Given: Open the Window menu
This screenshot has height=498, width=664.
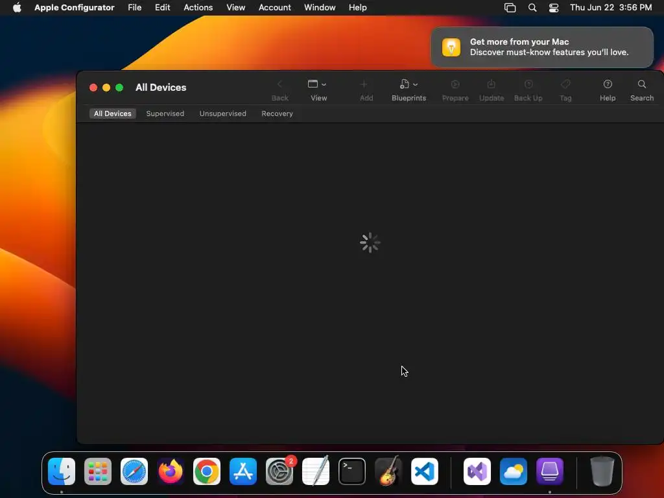Looking at the screenshot, I should [x=320, y=7].
